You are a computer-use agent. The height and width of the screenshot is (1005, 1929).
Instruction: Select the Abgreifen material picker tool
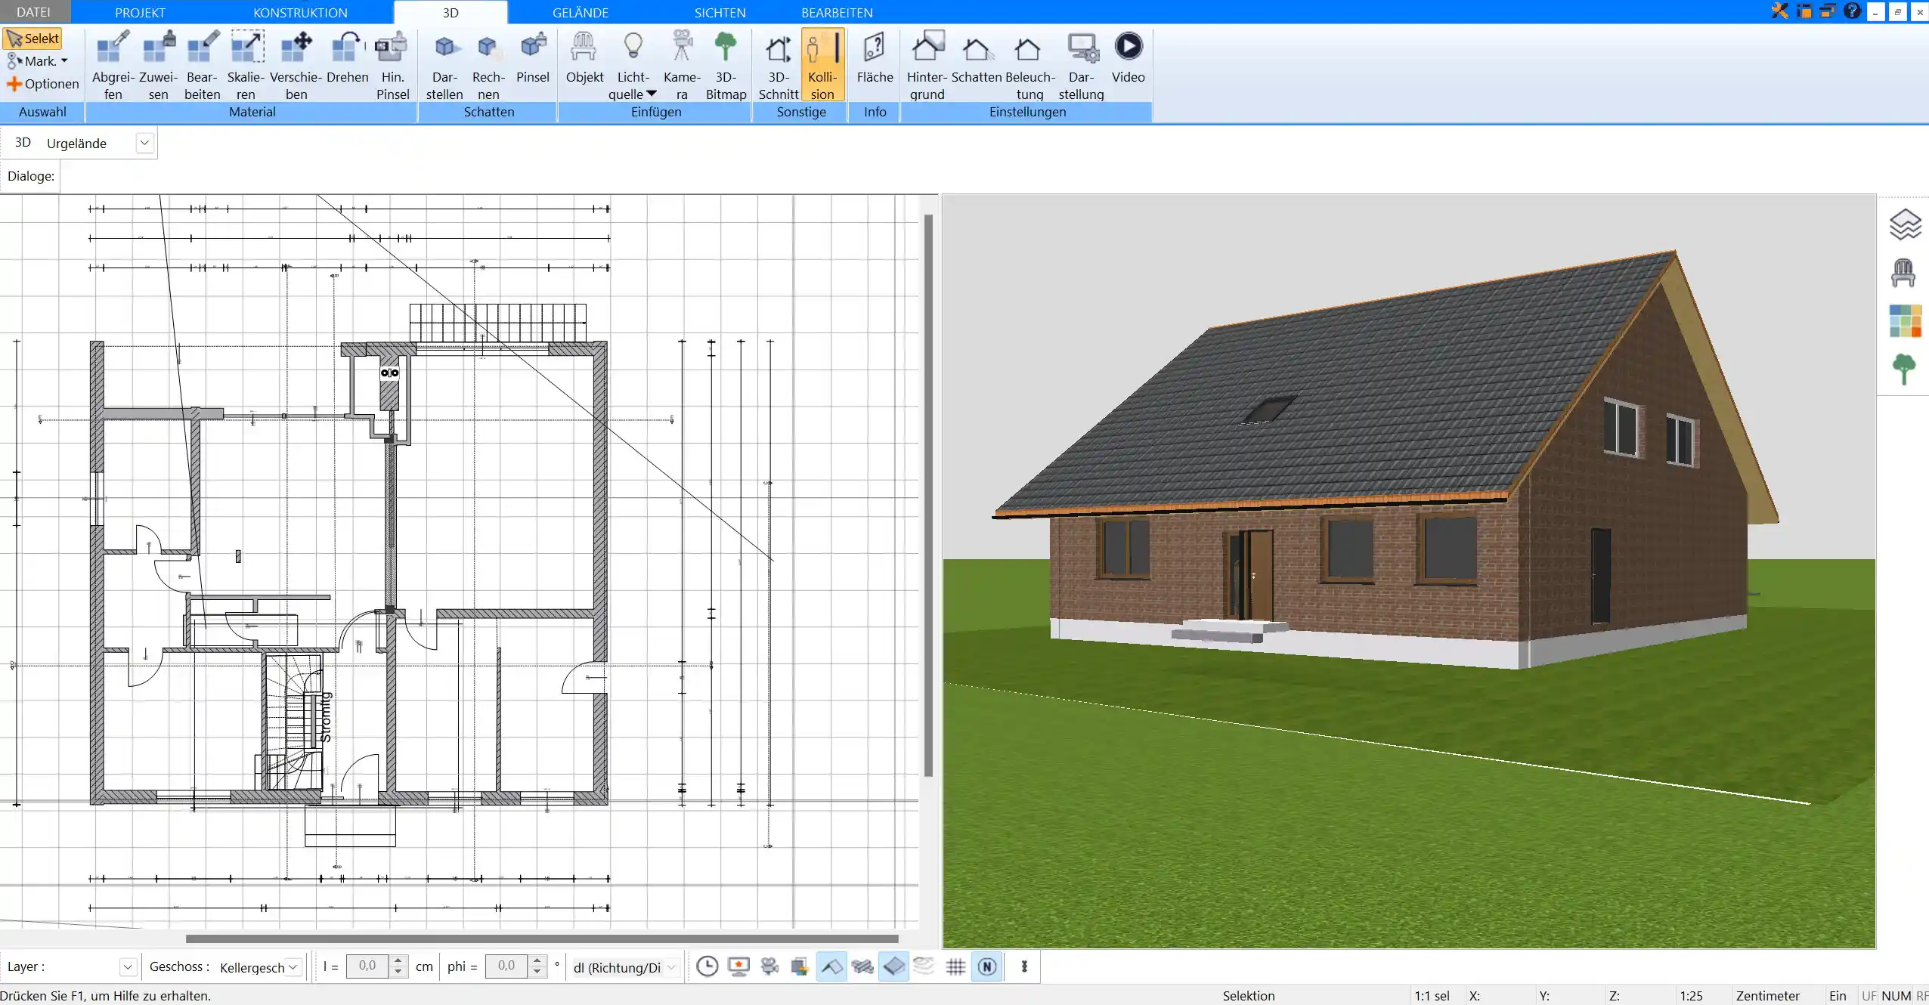click(113, 65)
